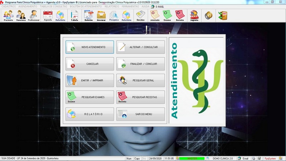Click the RELATÓRIO button in the Atendimento menu
This screenshot has height=161, width=286.
90,114
